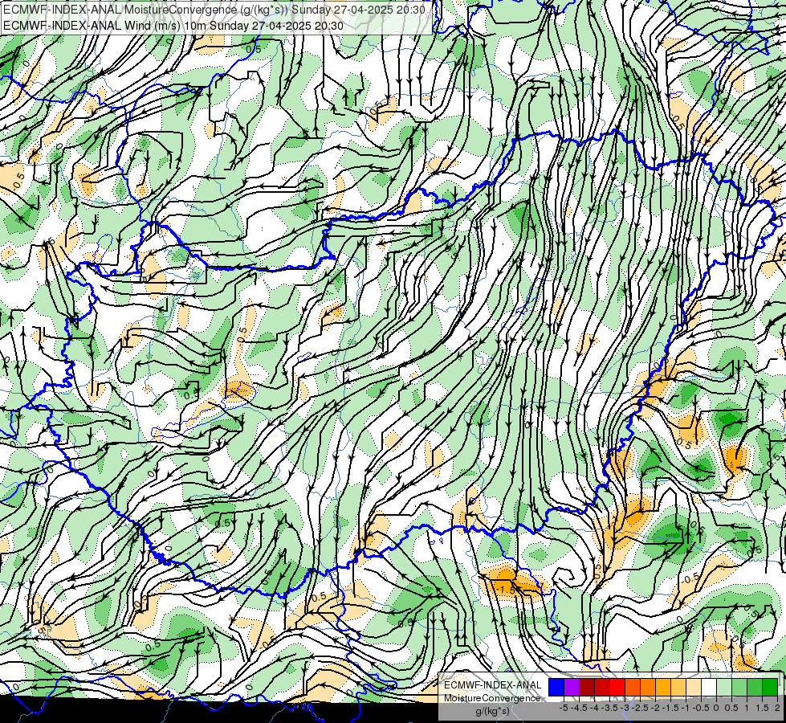Click the '-2.5' tick label on the legend scale
Image resolution: width=786 pixels, height=723 pixels.
click(640, 708)
